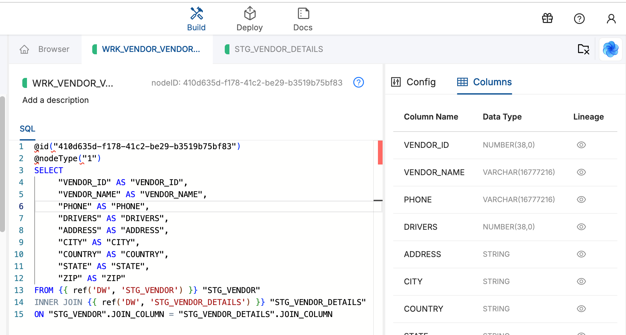Click the ON JOIN_COLUMN line 15

coord(183,314)
